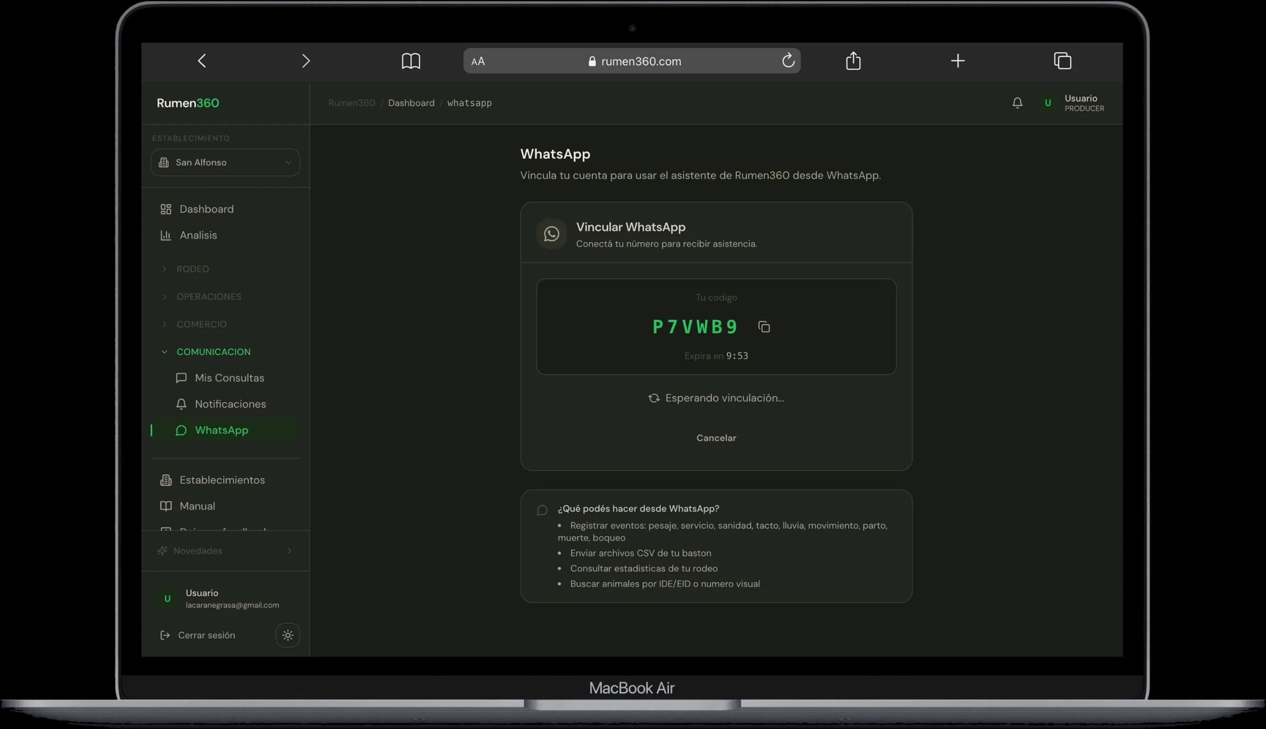Image resolution: width=1266 pixels, height=729 pixels.
Task: Click the P7VWB9 code text
Action: point(694,327)
